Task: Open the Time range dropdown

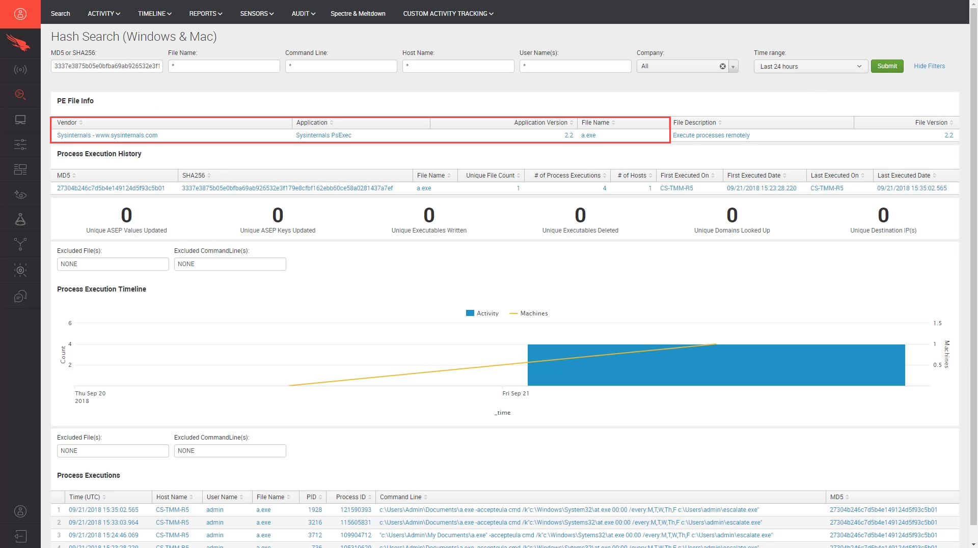Action: point(810,66)
